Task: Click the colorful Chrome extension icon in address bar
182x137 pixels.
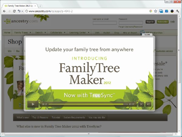Action: coord(151,11)
